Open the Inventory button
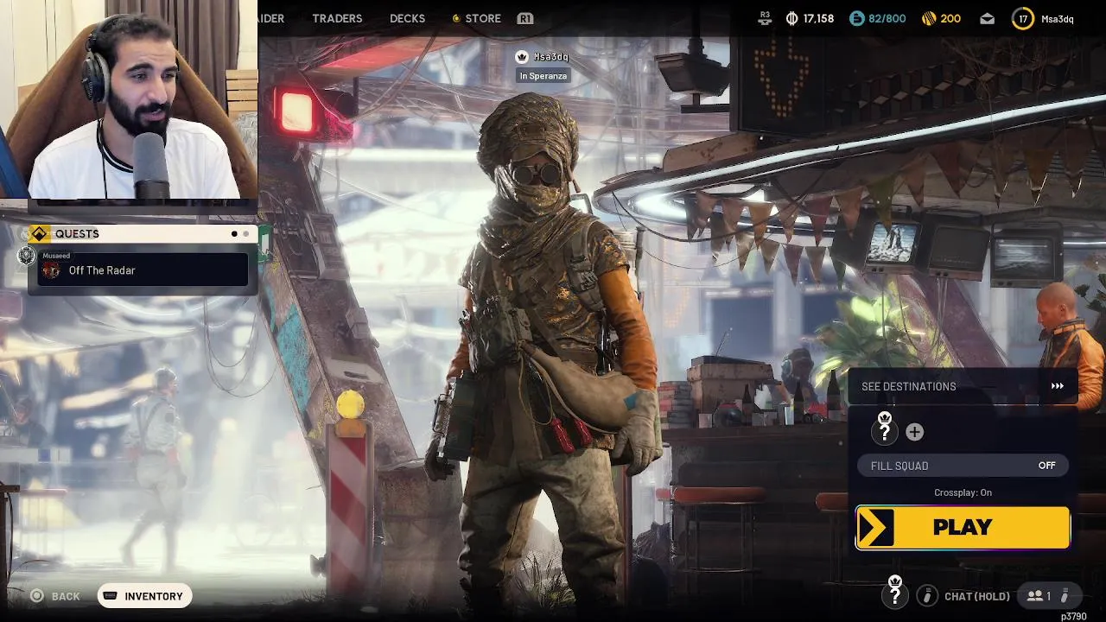Image resolution: width=1106 pixels, height=622 pixels. [x=144, y=596]
